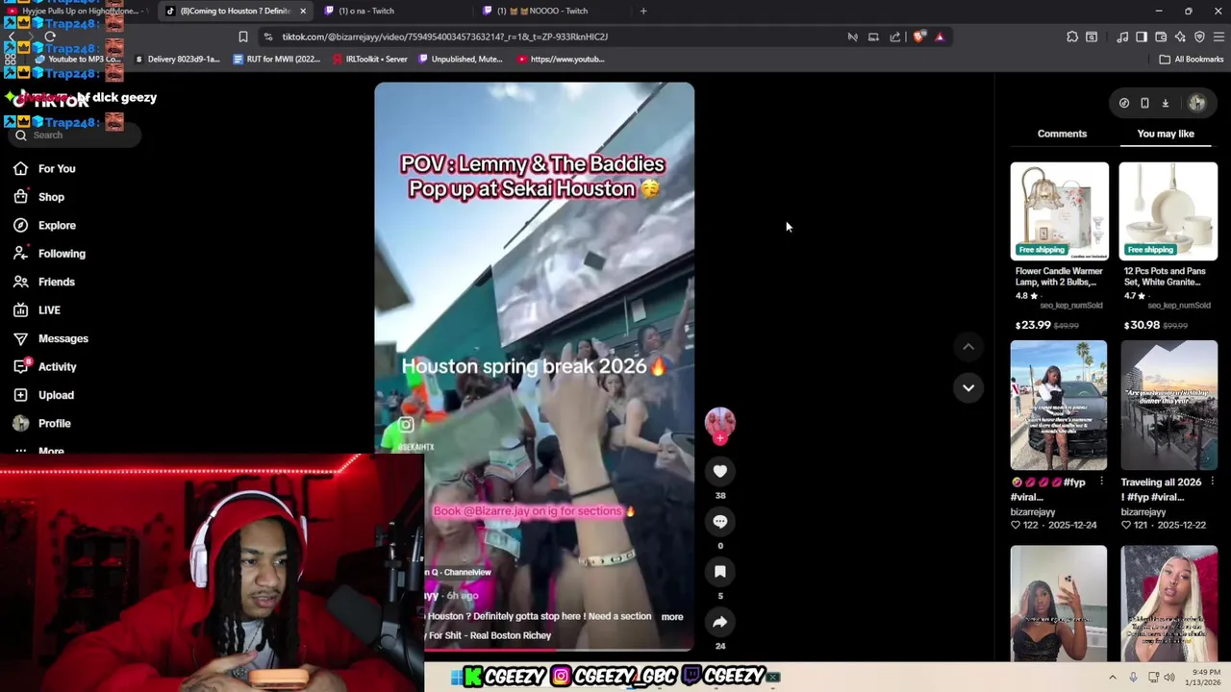Open the RUT for MWII bookmark

point(276,59)
